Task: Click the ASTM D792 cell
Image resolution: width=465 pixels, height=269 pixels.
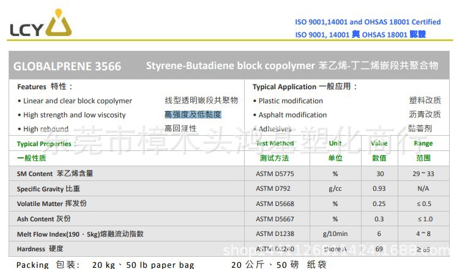Action: 273,188
